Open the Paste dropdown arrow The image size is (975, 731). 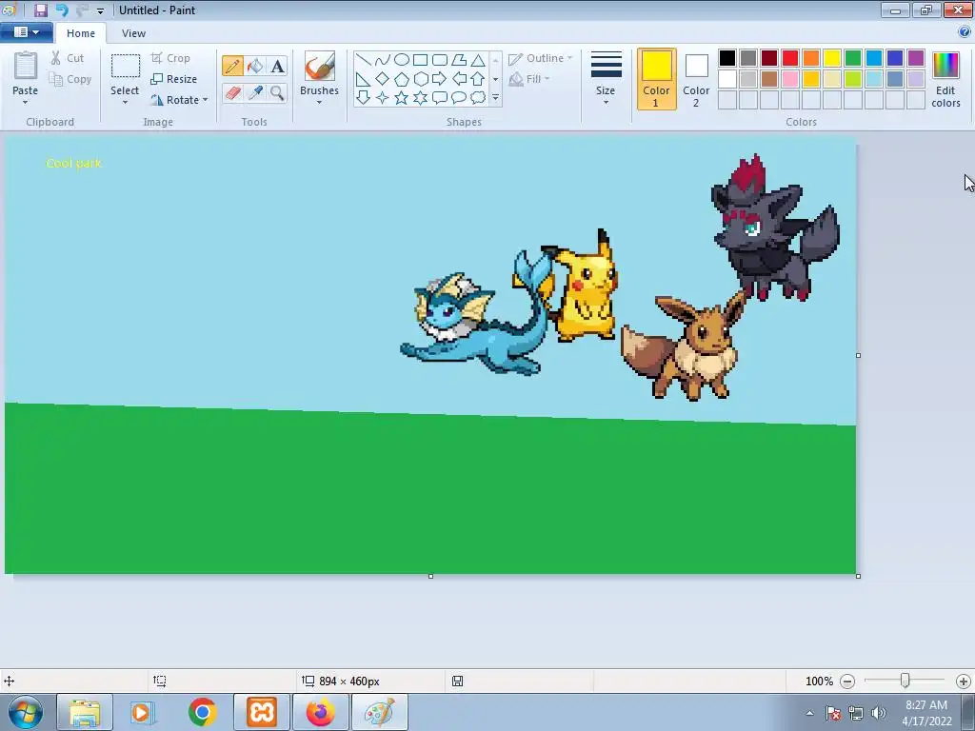point(25,103)
